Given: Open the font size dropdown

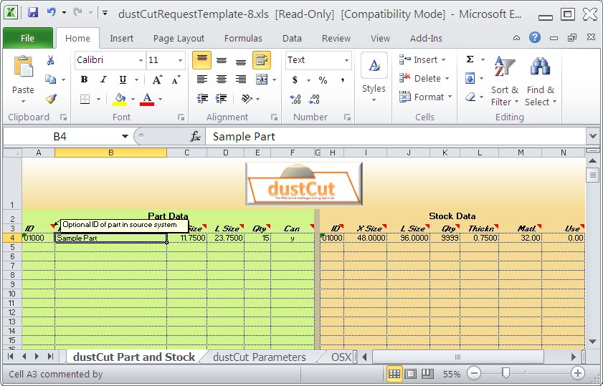Looking at the screenshot, I should 180,60.
